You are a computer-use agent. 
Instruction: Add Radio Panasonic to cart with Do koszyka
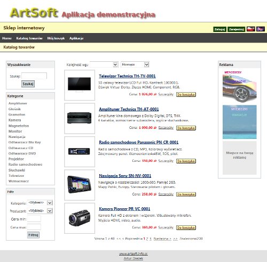tap(186, 161)
